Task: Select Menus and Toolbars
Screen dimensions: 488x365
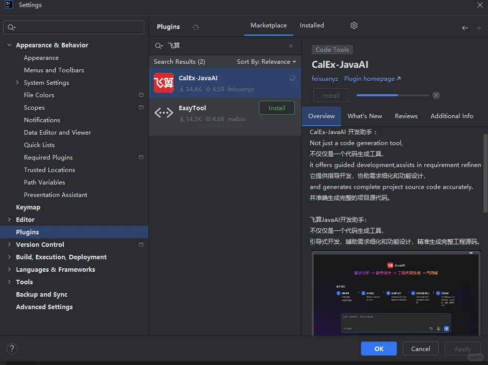Action: click(x=54, y=70)
